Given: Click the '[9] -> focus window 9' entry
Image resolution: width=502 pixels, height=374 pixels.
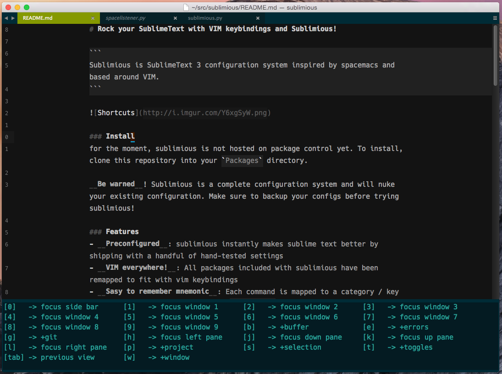Looking at the screenshot, I should [x=171, y=327].
